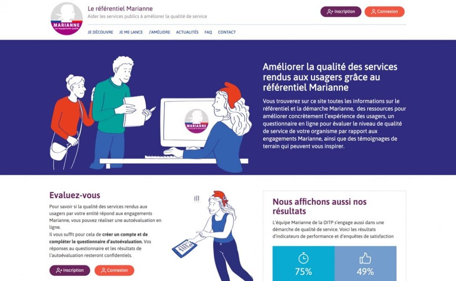Click the stopwatch icon above 75%
Viewport: 456px width, 281px height.
(303, 258)
